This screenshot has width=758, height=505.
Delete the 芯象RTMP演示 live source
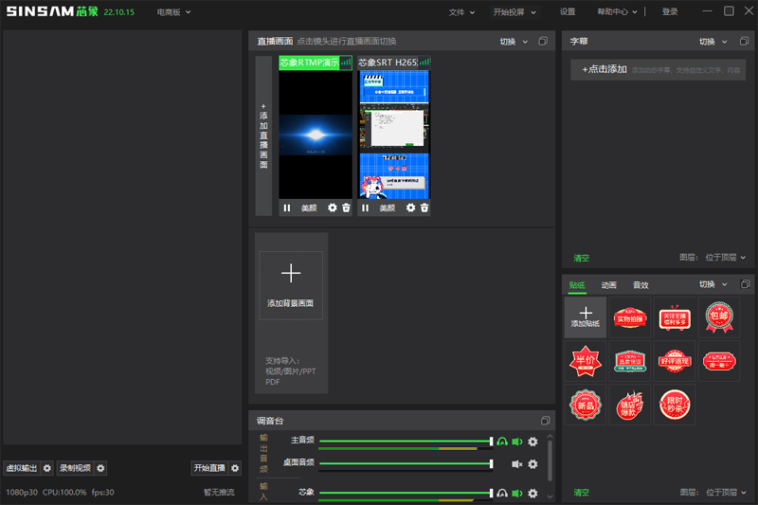click(346, 207)
